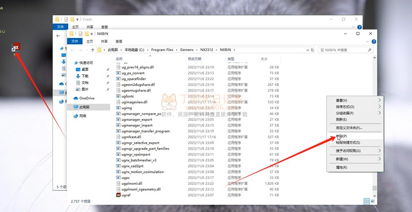Click the Up folder arrow in NXBIN window
The height and width of the screenshot is (212, 412).
[92, 50]
